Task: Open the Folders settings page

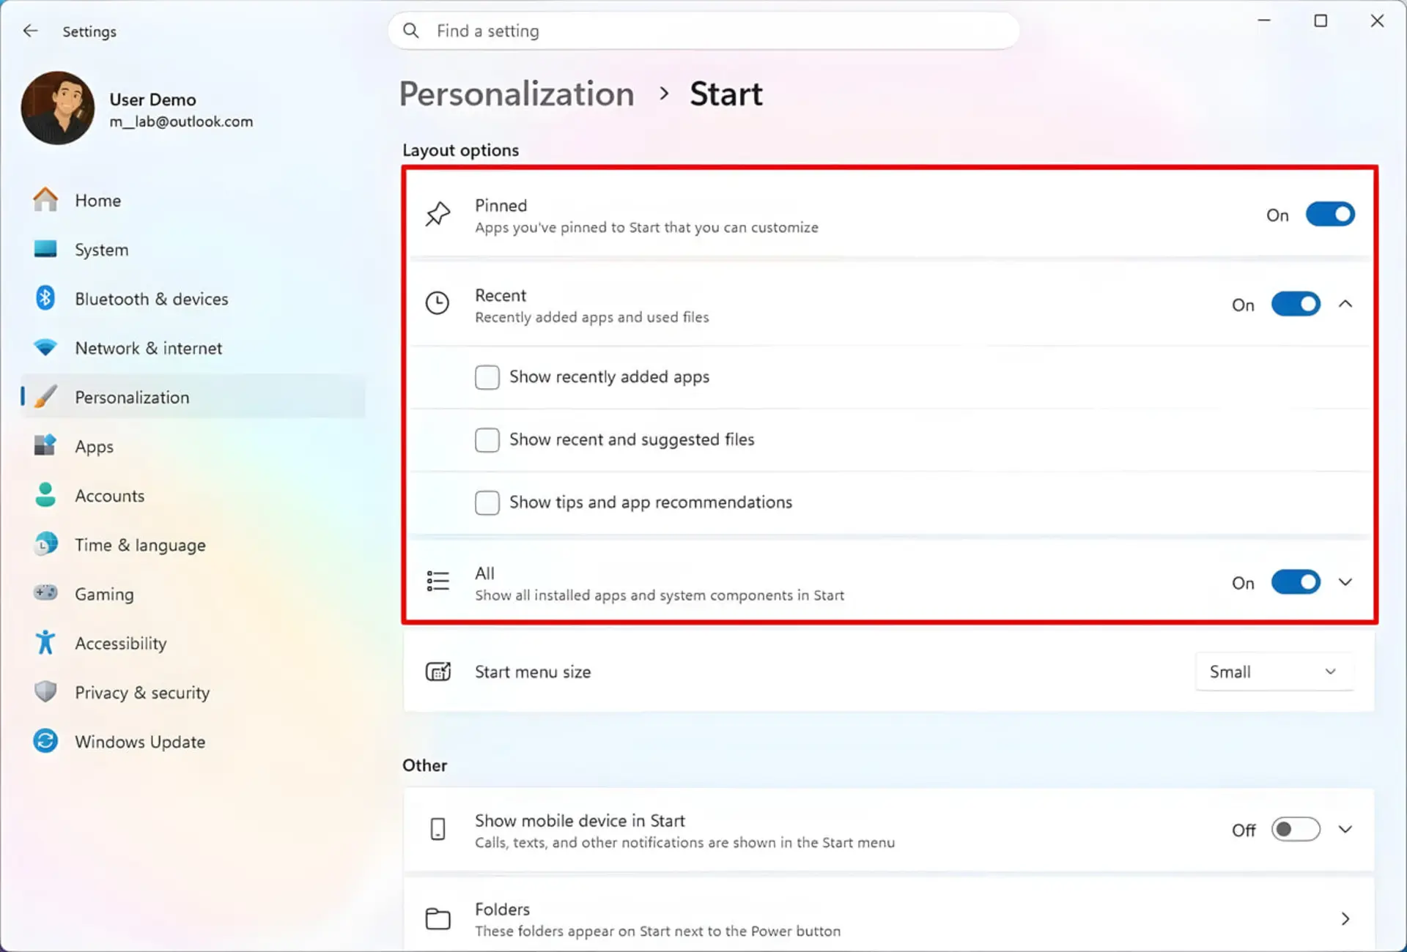Action: pos(889,919)
